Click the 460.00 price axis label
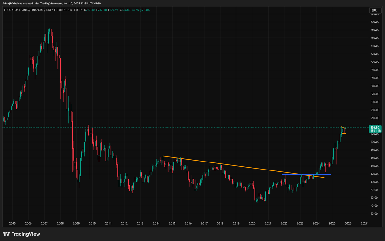 (x=374, y=38)
